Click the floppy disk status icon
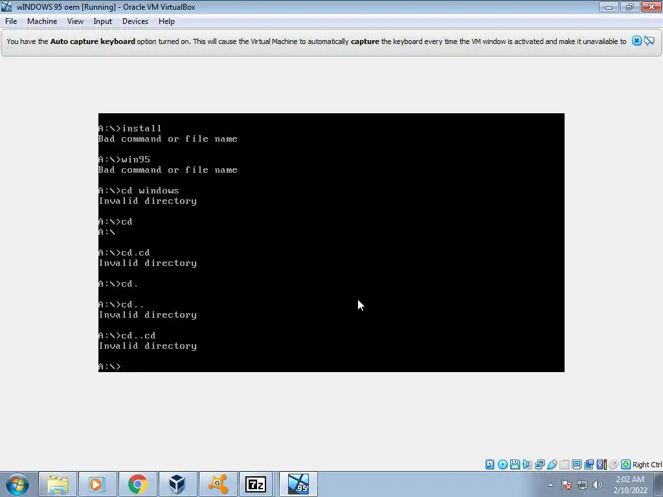Screen dimensions: 663x497 pos(515,465)
